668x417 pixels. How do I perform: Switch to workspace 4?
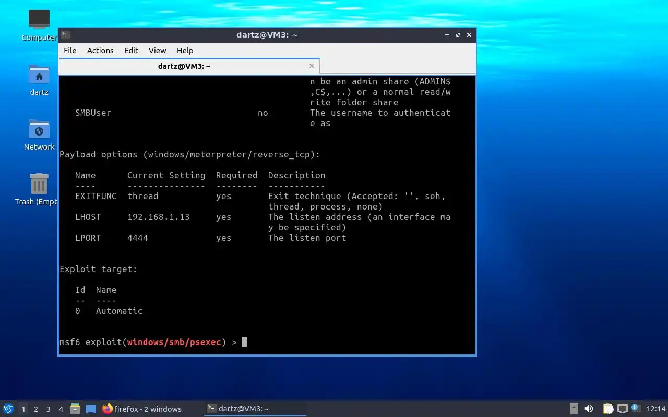61,409
